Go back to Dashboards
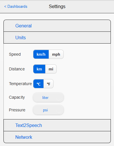 (x=16, y=7)
